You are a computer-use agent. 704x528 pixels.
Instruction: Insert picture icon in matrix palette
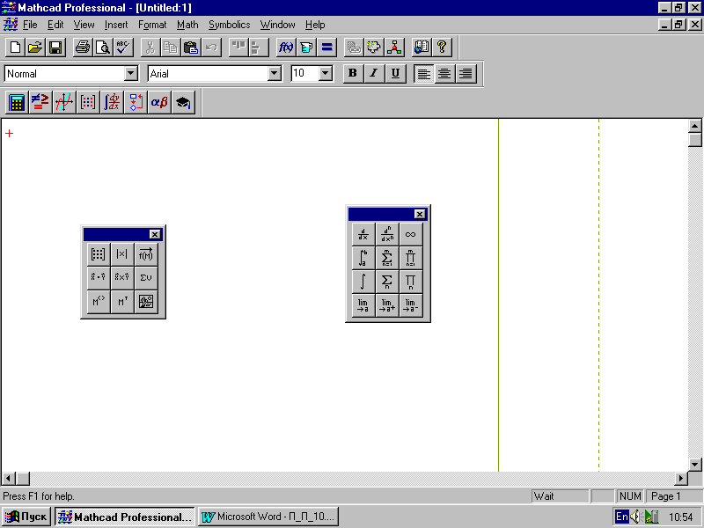[x=146, y=301]
